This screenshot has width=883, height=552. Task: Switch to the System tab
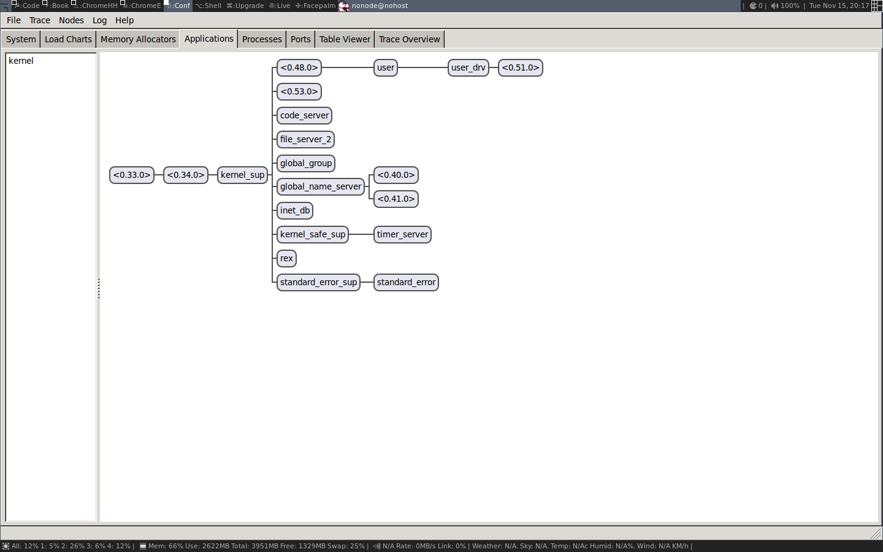[x=21, y=39]
